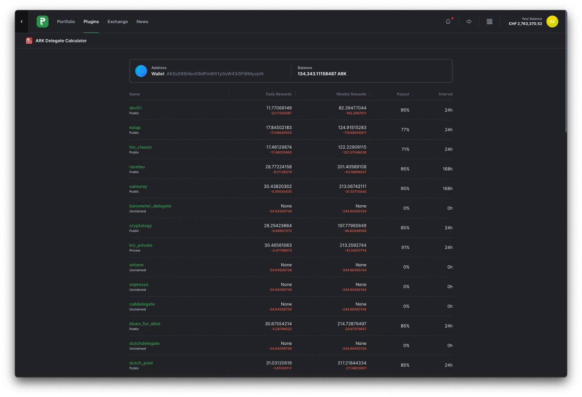Open the News tab
582x397 pixels.
point(142,22)
